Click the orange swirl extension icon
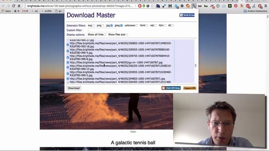This screenshot has height=151, width=269. pos(188,6)
